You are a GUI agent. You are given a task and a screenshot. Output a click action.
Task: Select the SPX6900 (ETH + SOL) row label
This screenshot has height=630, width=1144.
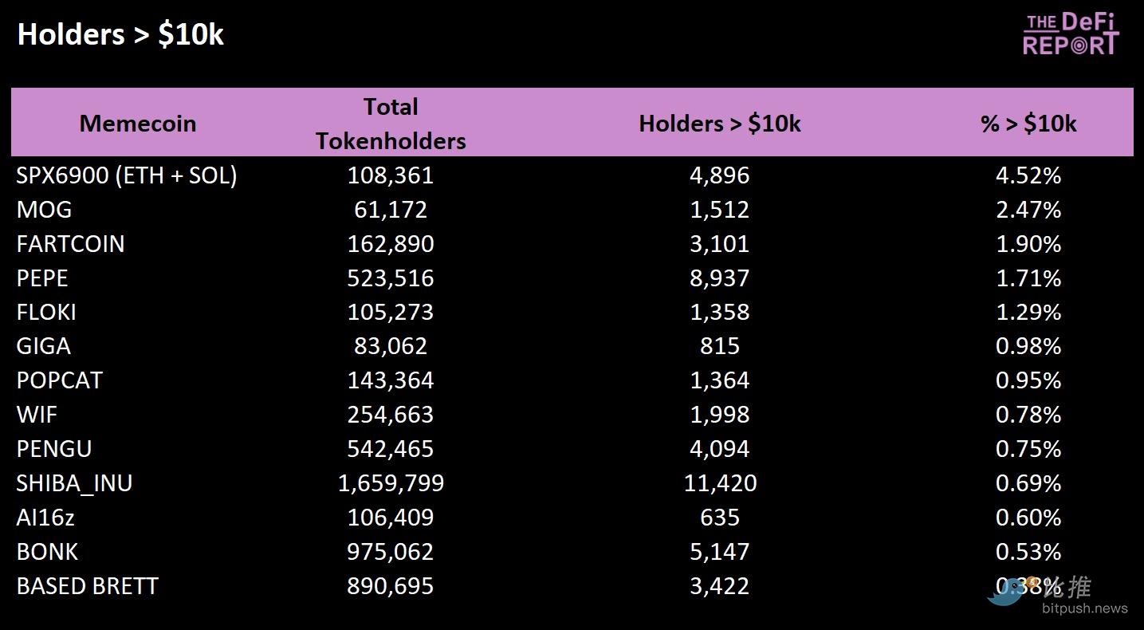[x=127, y=175]
